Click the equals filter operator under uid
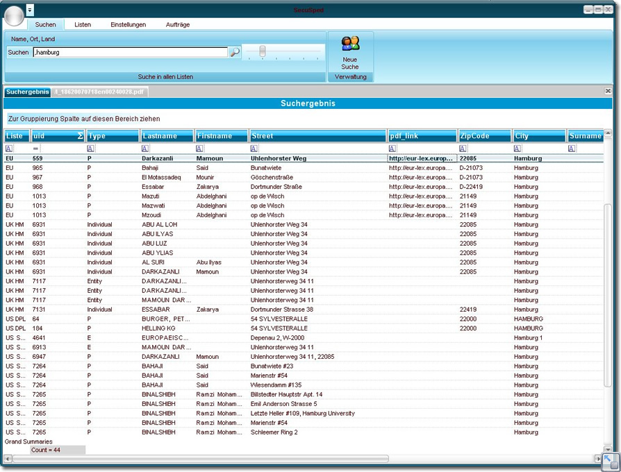The width and height of the screenshot is (621, 472). tap(36, 149)
